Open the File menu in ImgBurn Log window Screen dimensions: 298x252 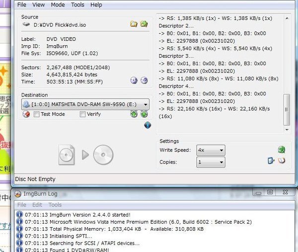22,205
